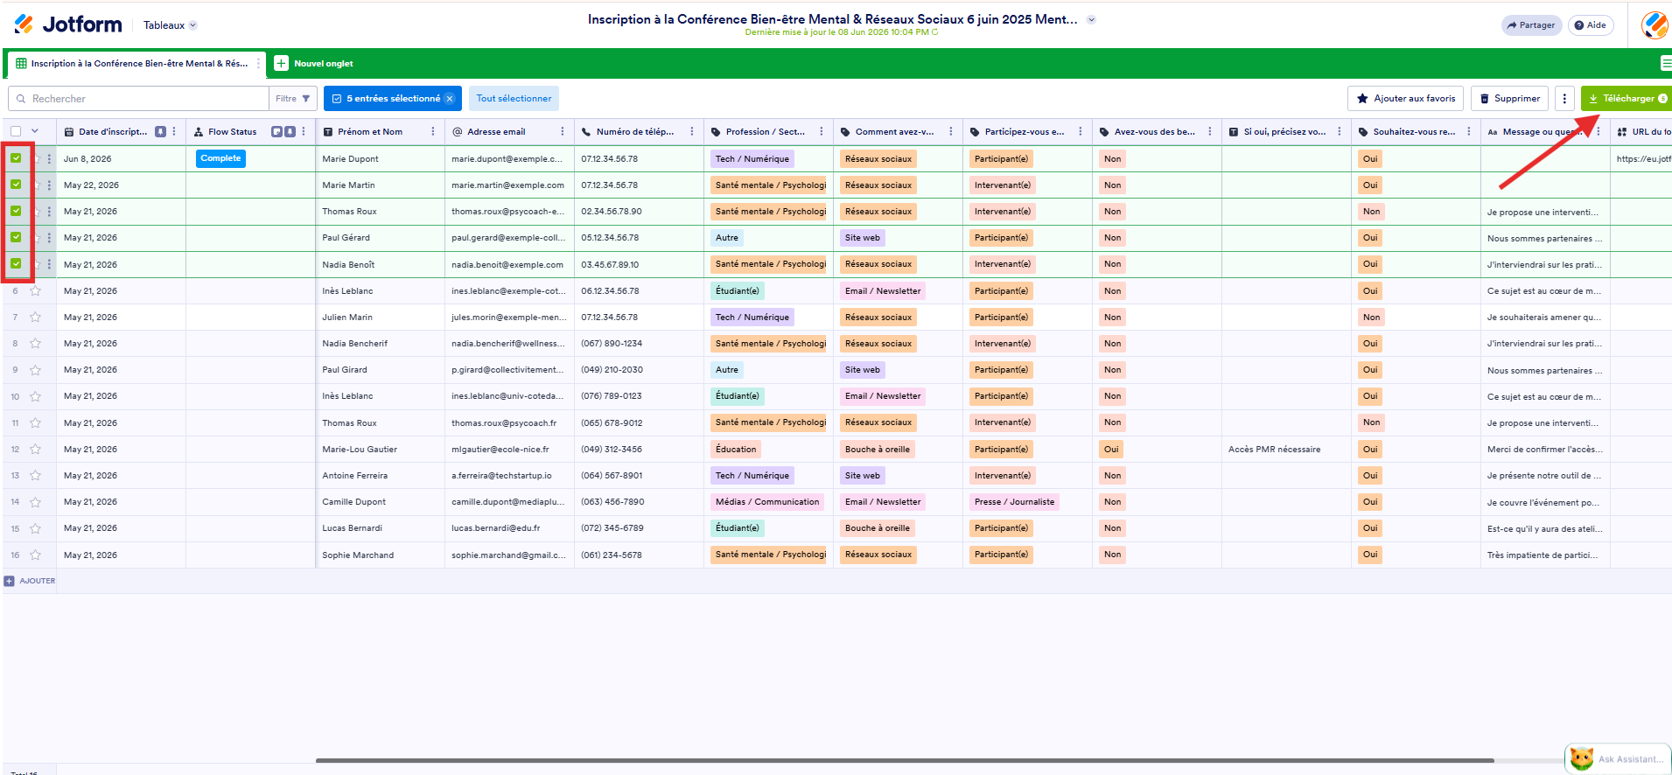This screenshot has height=775, width=1672.
Task: Star the Inès Leblanc row 6
Action: 36,290
